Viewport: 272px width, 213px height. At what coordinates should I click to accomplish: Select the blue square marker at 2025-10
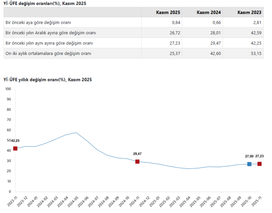pyautogui.click(x=249, y=164)
